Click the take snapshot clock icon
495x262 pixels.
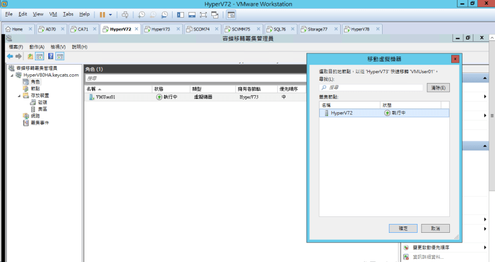point(142,14)
